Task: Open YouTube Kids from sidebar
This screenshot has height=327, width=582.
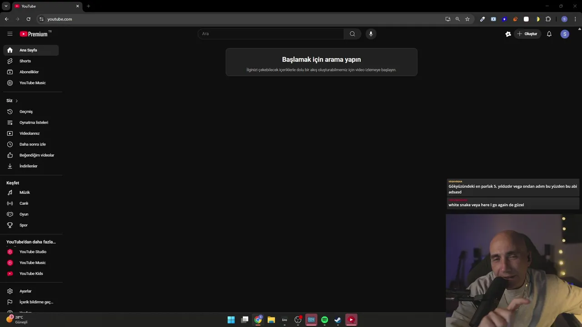Action: (x=31, y=273)
